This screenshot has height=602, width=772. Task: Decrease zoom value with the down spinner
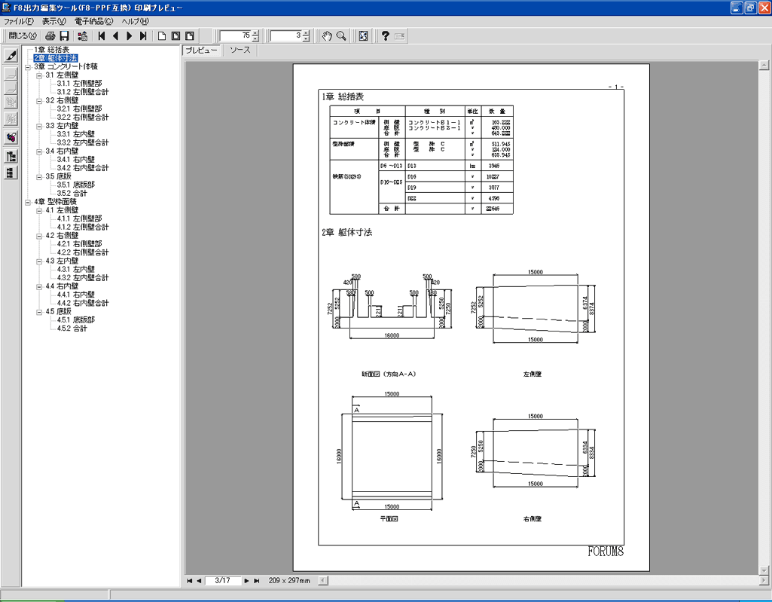tap(255, 39)
